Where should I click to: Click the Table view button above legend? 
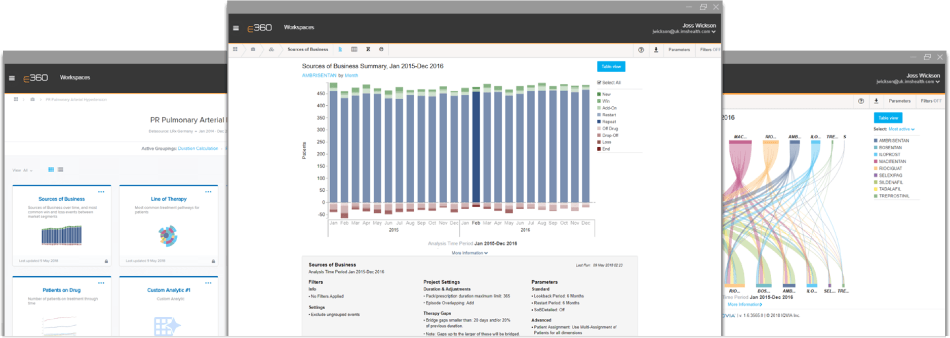[x=611, y=66]
